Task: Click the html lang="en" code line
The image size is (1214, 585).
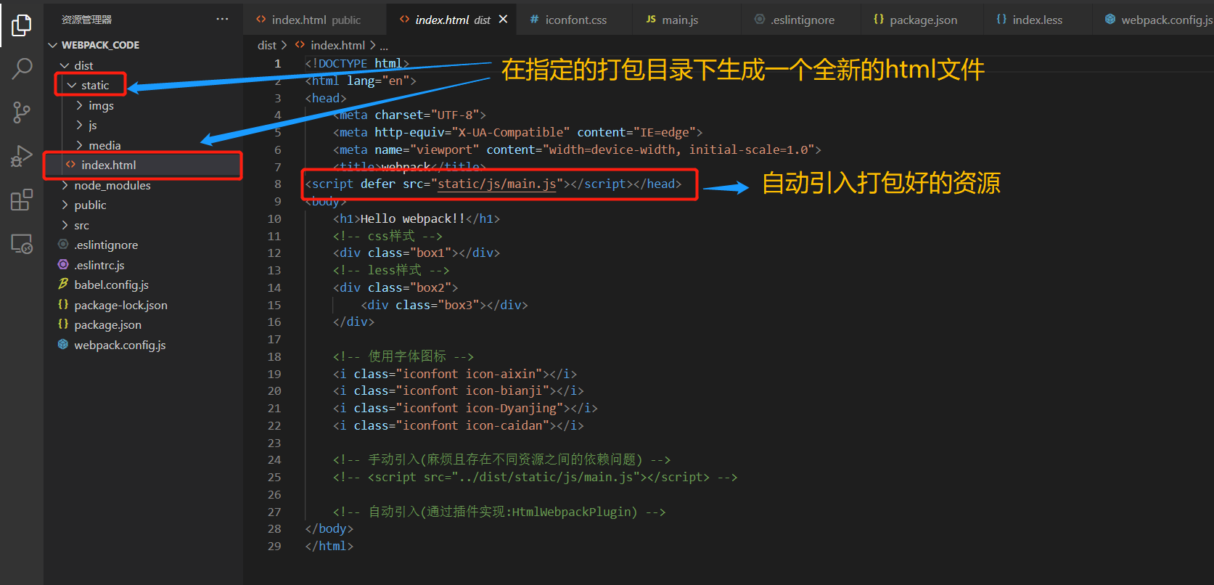Action: point(361,81)
